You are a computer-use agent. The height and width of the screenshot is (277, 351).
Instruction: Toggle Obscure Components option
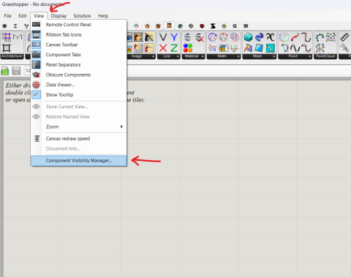click(x=78, y=75)
